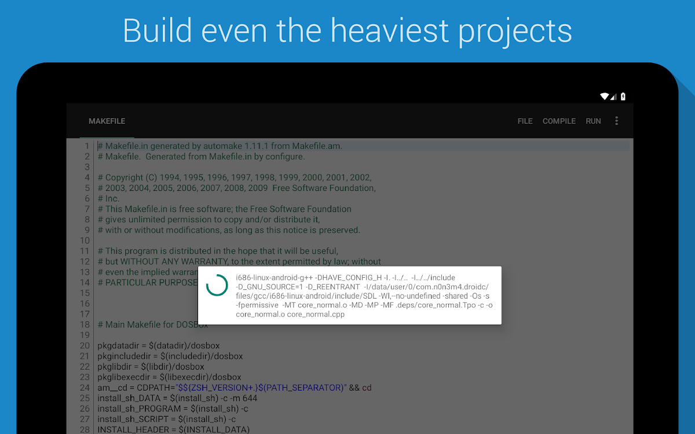The height and width of the screenshot is (434, 695).
Task: Place cursor on line 1 automake comment
Action: (x=220, y=146)
